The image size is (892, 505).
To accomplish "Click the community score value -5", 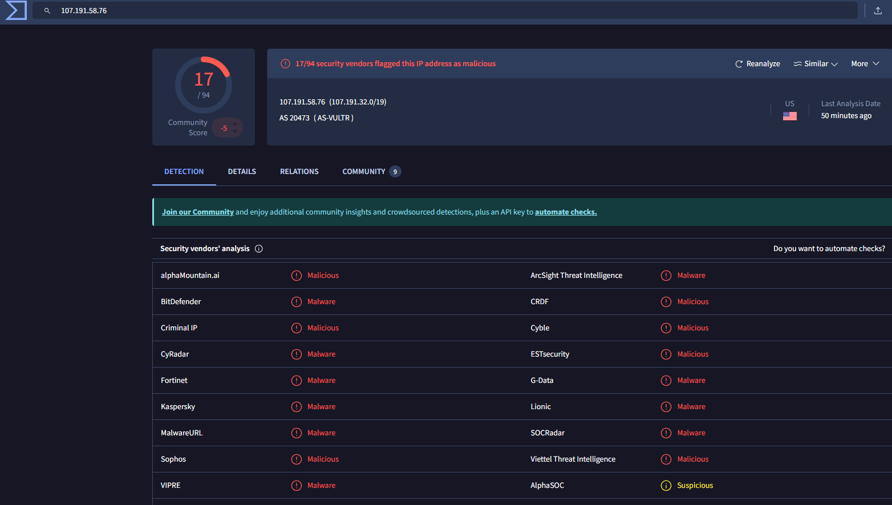I will point(224,128).
